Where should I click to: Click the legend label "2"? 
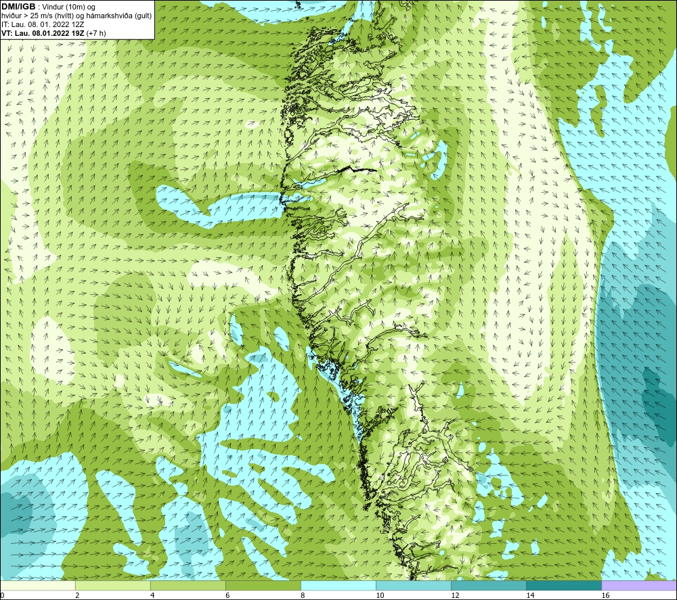pyautogui.click(x=77, y=595)
